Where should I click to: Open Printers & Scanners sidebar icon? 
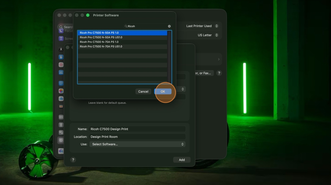pyautogui.click(x=61, y=140)
